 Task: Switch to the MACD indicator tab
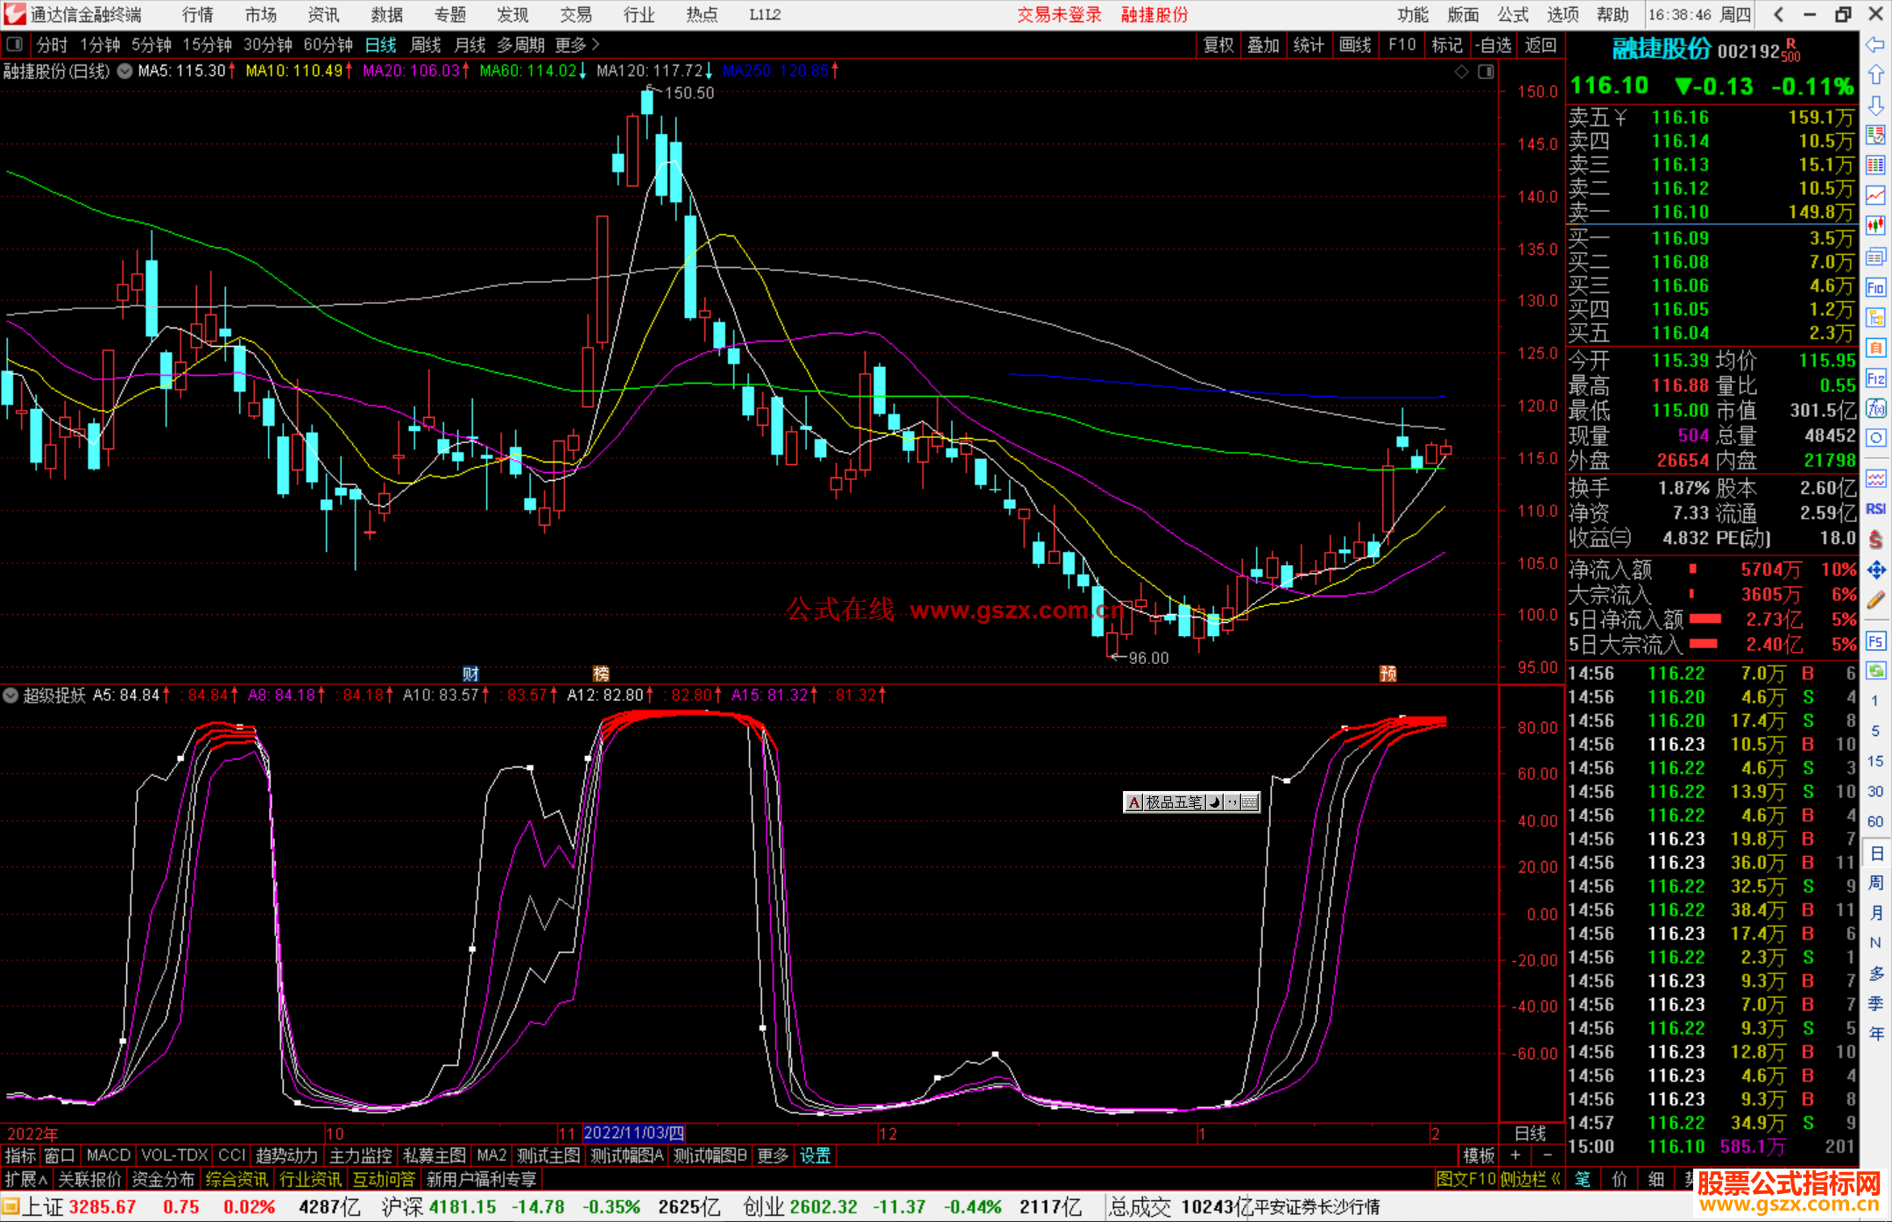pyautogui.click(x=108, y=1155)
